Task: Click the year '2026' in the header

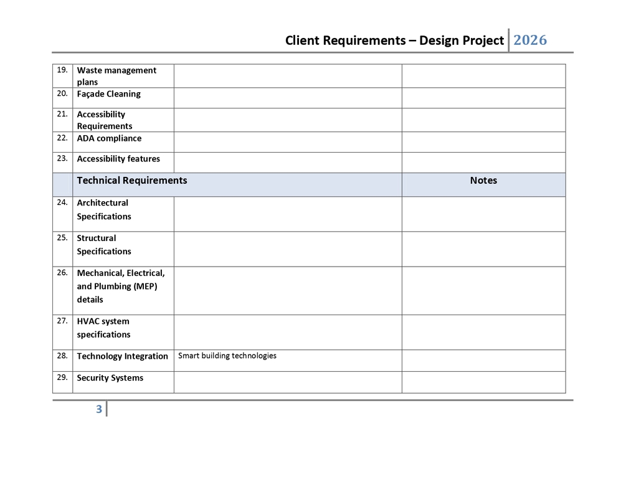Action: [530, 40]
